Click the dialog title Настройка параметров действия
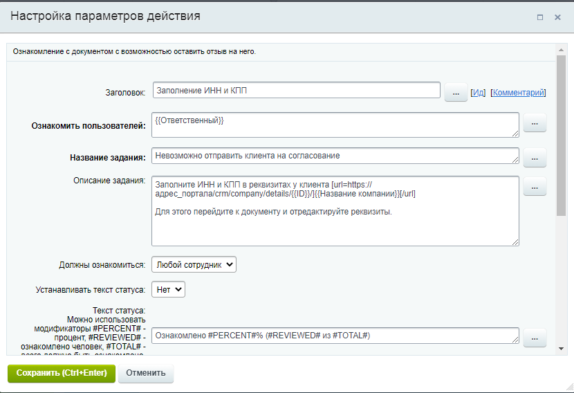574x393 pixels. (x=105, y=16)
